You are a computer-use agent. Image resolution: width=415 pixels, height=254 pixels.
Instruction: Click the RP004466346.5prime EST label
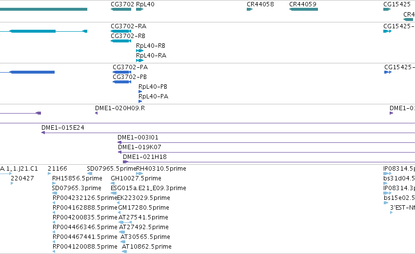click(85, 228)
